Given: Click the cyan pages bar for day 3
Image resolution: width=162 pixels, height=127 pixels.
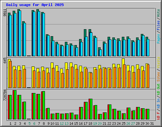Looking at the screenshot, I should pos(20,33).
